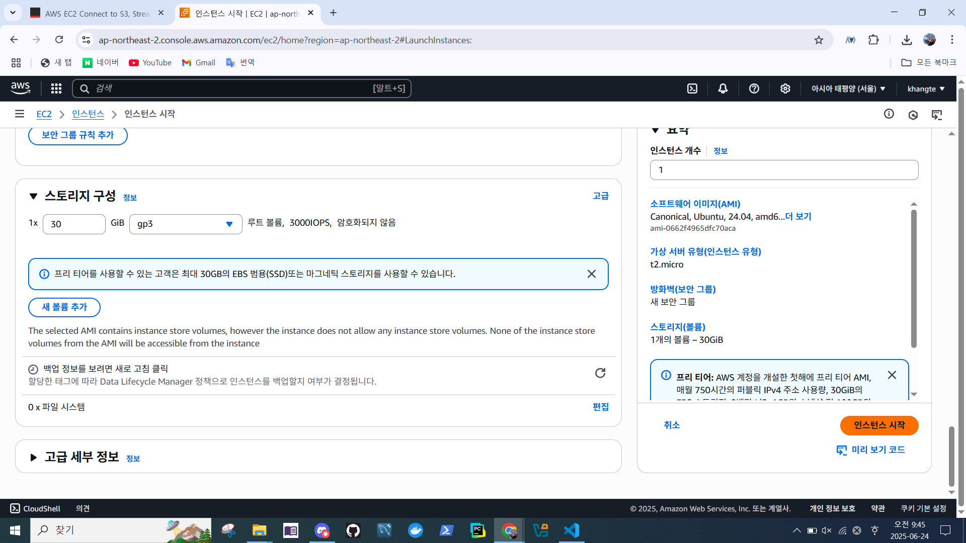Dismiss the free tier storage info banner
The image size is (966, 543).
(x=592, y=274)
